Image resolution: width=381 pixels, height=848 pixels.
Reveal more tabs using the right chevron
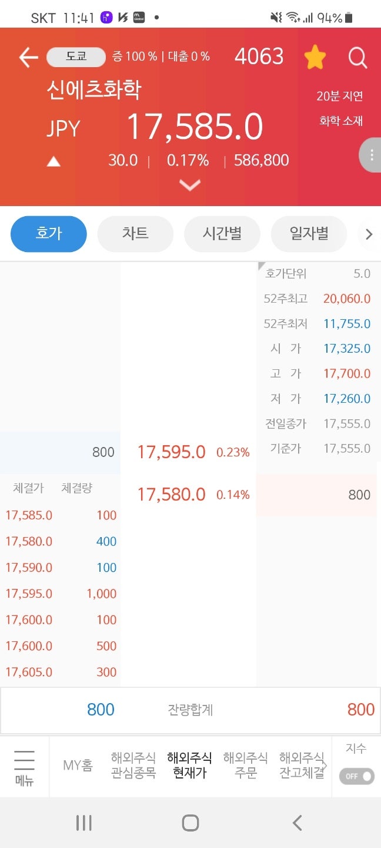tap(369, 234)
